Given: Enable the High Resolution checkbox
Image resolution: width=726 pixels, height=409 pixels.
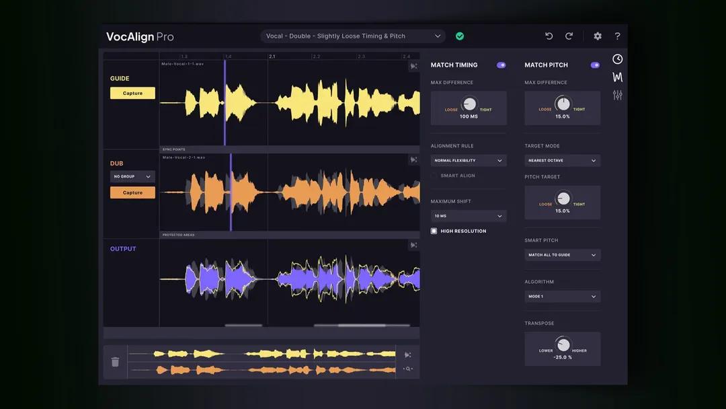Looking at the screenshot, I should (x=434, y=230).
